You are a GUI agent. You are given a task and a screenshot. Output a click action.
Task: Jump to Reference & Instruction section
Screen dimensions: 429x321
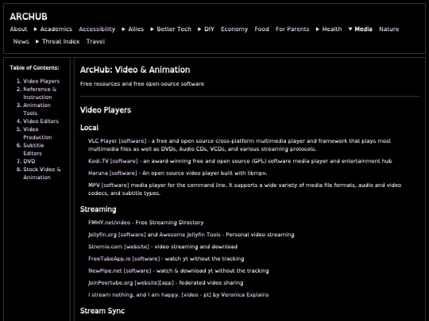[x=40, y=93]
